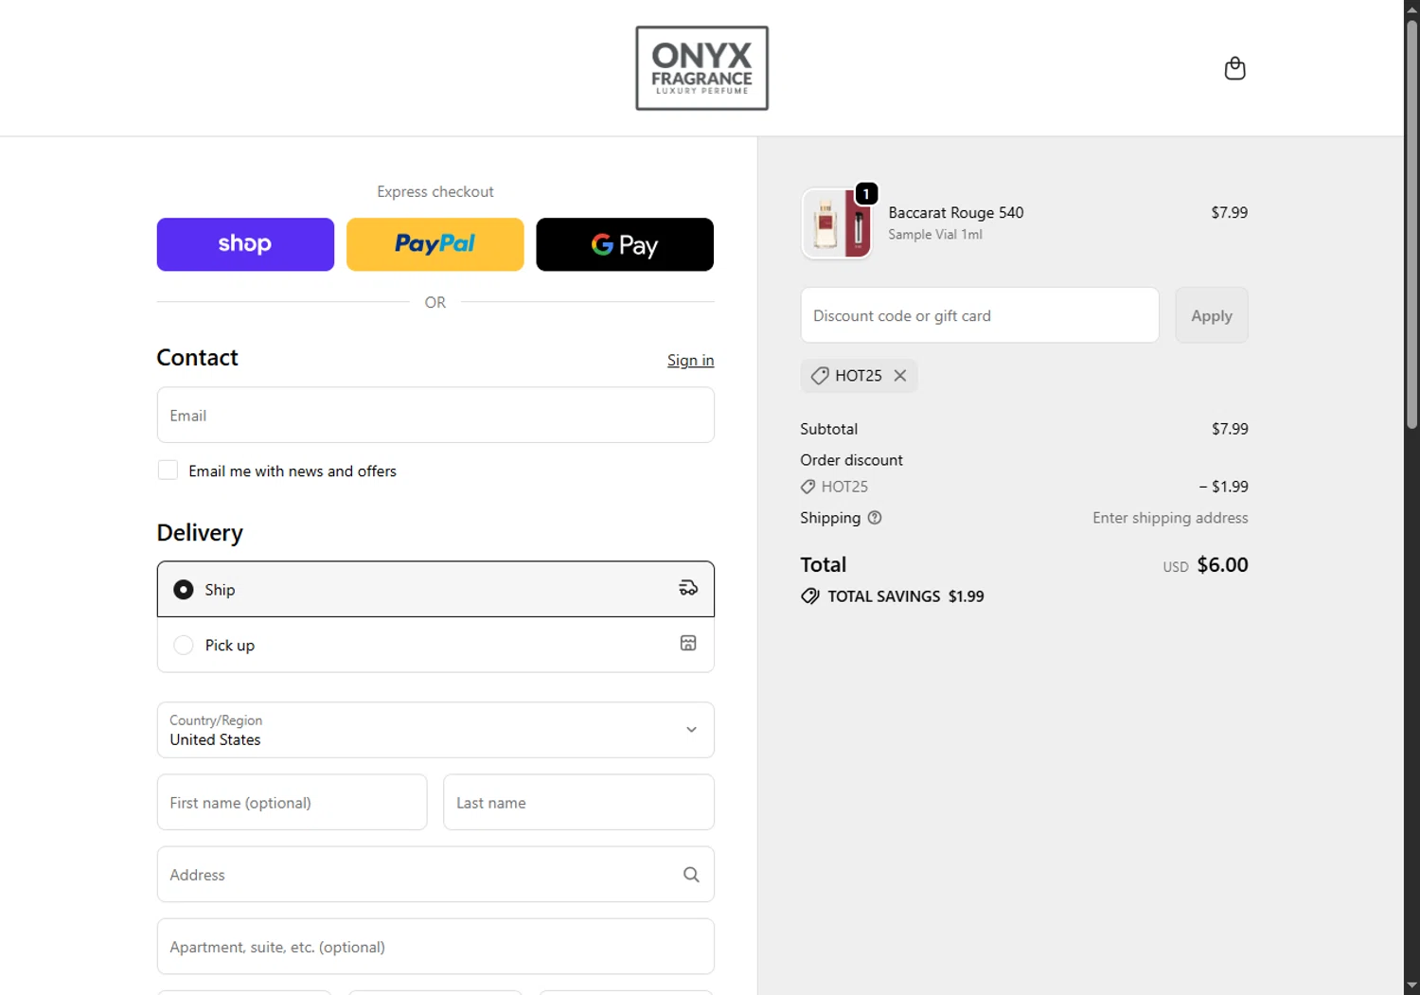Click the address search magnifier icon
Viewport: 1420px width, 995px height.
691,875
